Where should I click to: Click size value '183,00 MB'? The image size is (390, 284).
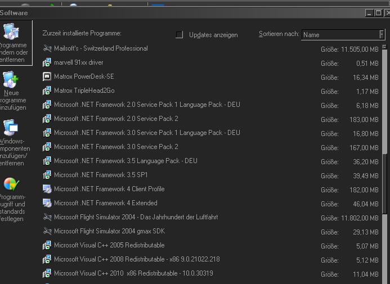point(364,120)
